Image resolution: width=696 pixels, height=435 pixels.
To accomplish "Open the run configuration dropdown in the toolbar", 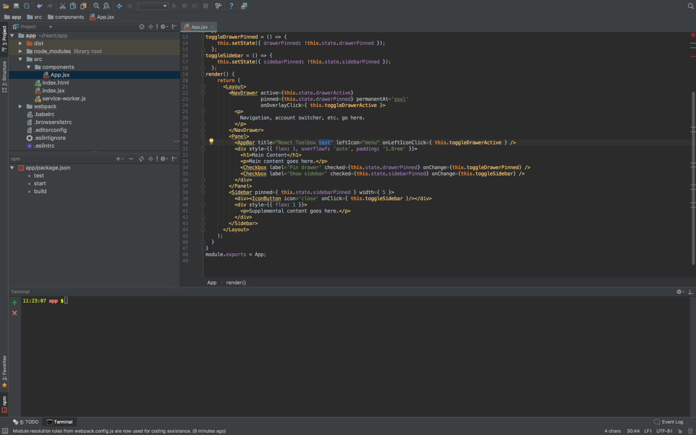I will click(x=153, y=6).
